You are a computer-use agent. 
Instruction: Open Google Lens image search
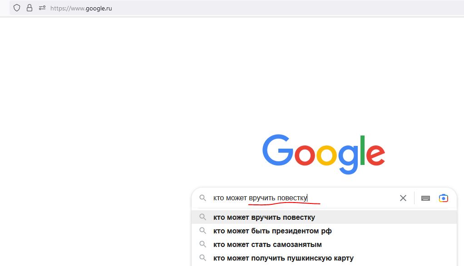tap(443, 198)
